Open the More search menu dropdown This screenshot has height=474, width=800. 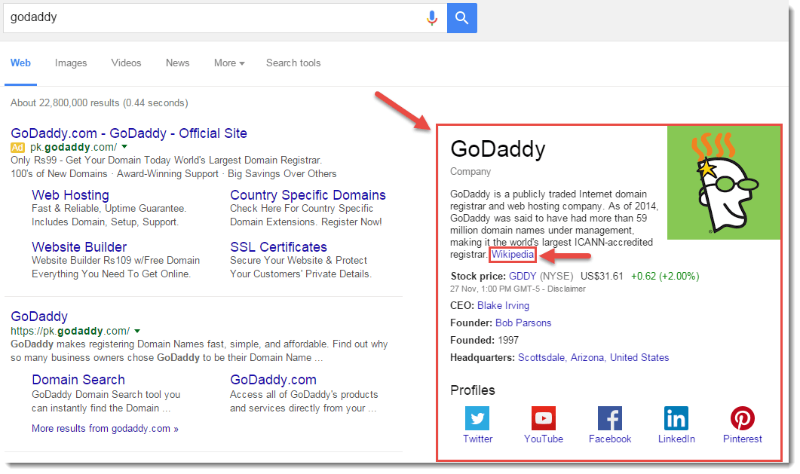coord(229,63)
